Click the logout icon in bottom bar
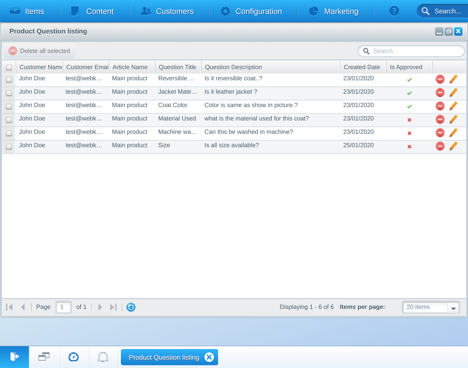The width and height of the screenshot is (468, 368). [x=14, y=357]
